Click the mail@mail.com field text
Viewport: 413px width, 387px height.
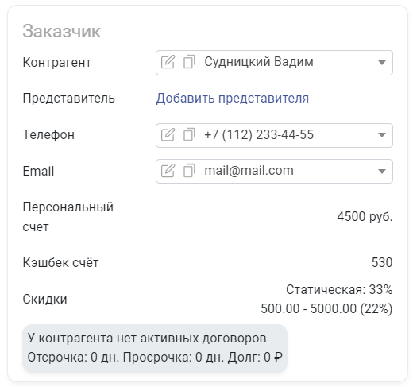pyautogui.click(x=249, y=171)
